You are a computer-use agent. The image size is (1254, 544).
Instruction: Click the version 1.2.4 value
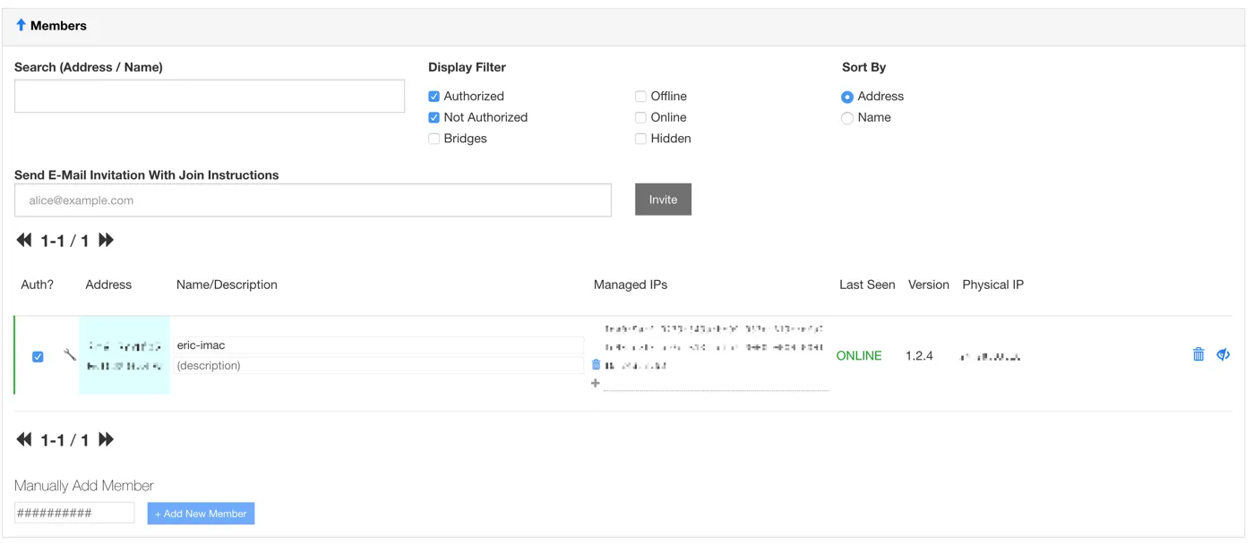click(x=919, y=355)
